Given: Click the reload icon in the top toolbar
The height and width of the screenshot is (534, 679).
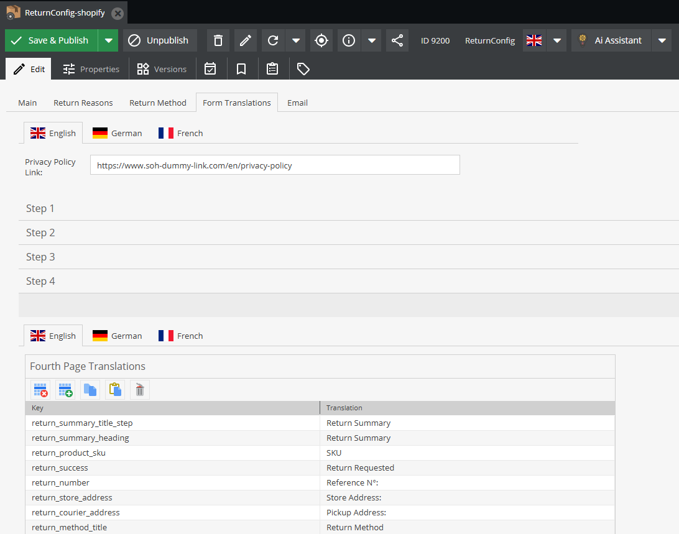Looking at the screenshot, I should coord(272,40).
